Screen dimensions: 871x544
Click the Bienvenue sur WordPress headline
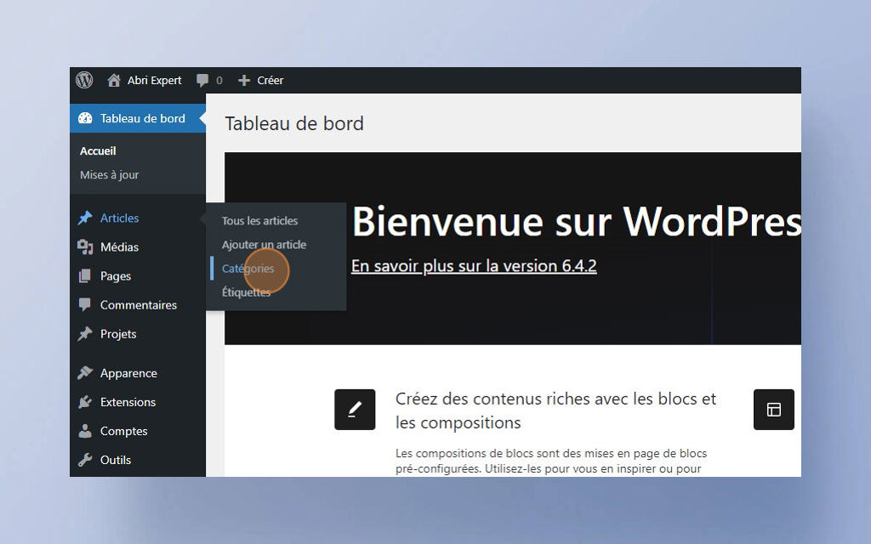pos(577,222)
